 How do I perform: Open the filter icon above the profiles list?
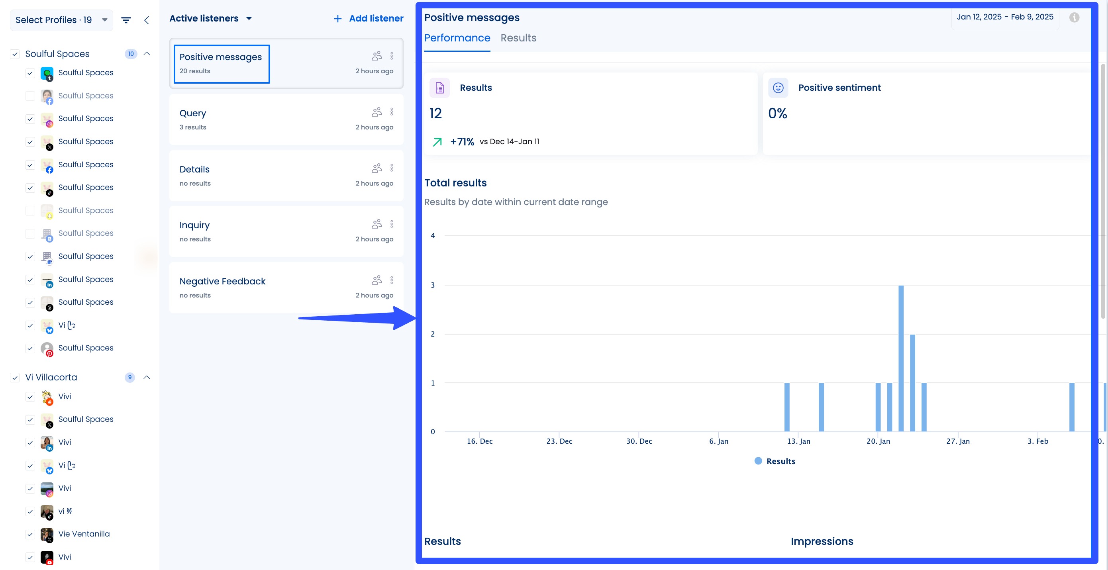126,20
